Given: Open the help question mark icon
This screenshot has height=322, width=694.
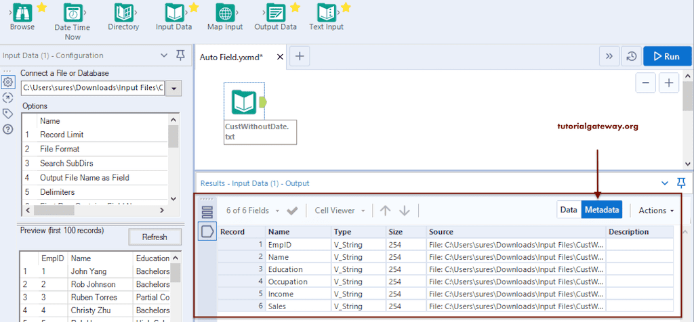Looking at the screenshot, I should click(7, 129).
